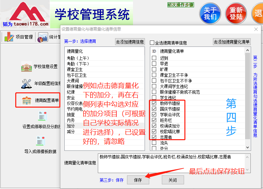Select 课室卫生 in 德育量化 list
The width and height of the screenshot is (263, 189).
104,69
